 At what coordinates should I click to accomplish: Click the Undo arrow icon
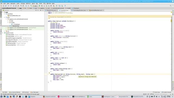click(8, 6)
